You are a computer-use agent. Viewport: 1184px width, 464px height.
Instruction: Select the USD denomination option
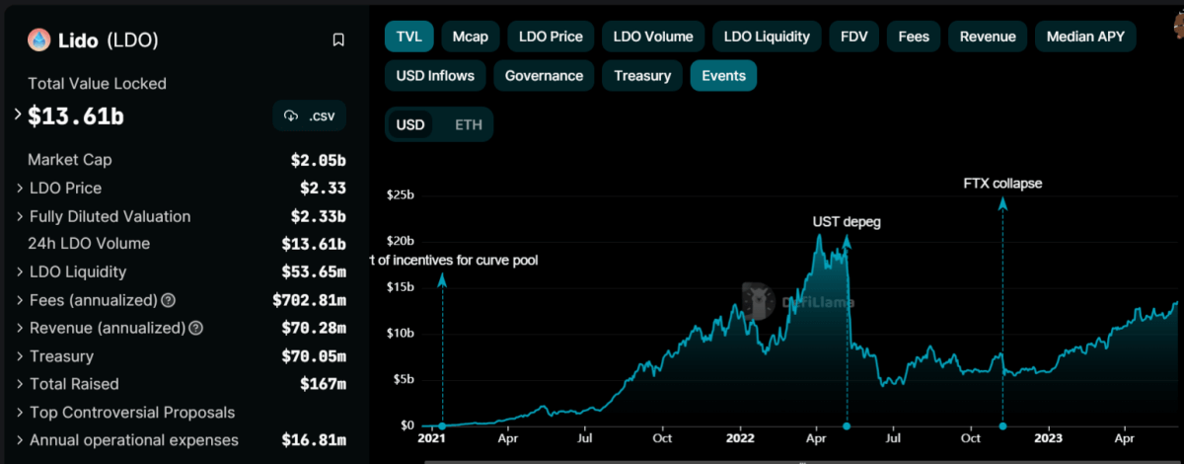(410, 125)
